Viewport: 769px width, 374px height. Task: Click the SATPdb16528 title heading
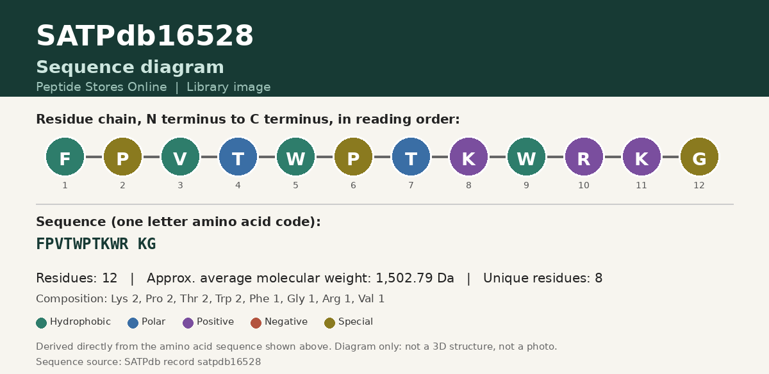145,37
